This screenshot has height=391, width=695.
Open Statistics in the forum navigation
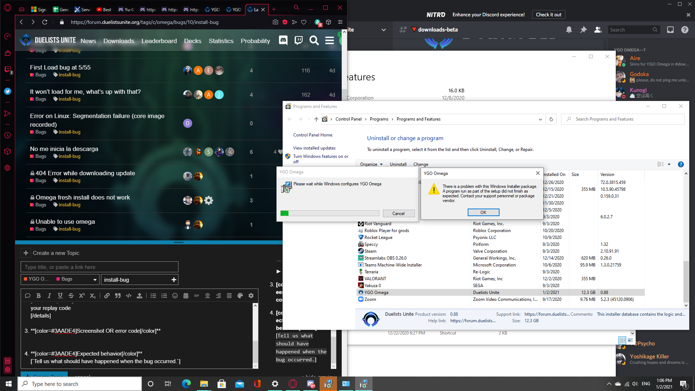[x=221, y=41]
